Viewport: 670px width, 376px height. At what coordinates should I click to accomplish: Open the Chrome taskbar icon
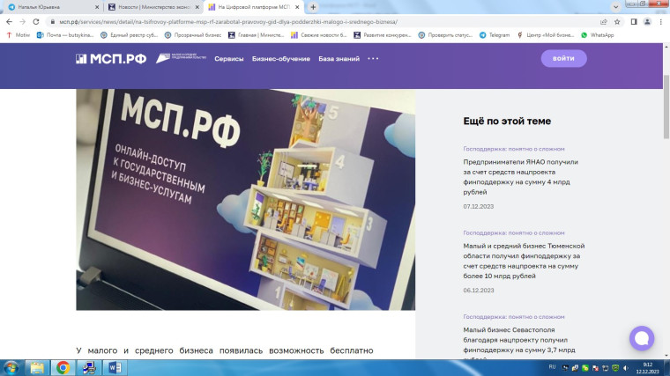[63, 367]
